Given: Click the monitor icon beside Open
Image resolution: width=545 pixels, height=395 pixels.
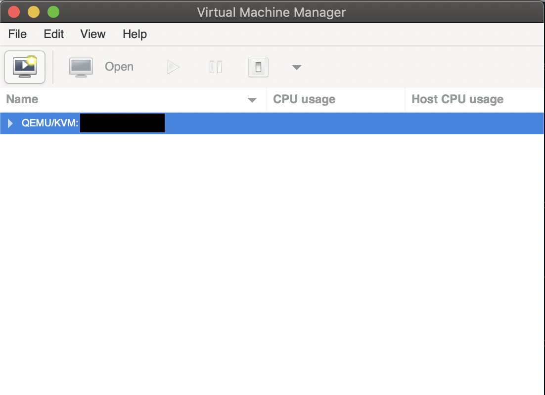Looking at the screenshot, I should pos(81,67).
